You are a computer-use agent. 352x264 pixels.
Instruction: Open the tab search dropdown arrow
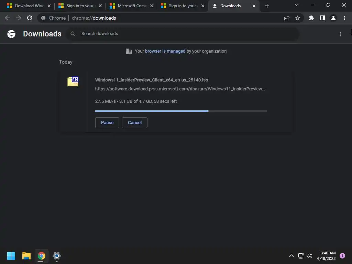pos(297,5)
